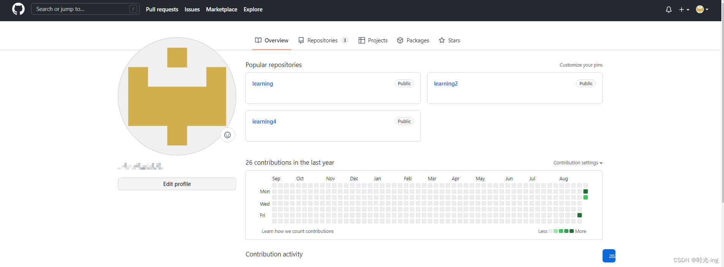Click the blue year button near Contribution activity

pyautogui.click(x=609, y=256)
